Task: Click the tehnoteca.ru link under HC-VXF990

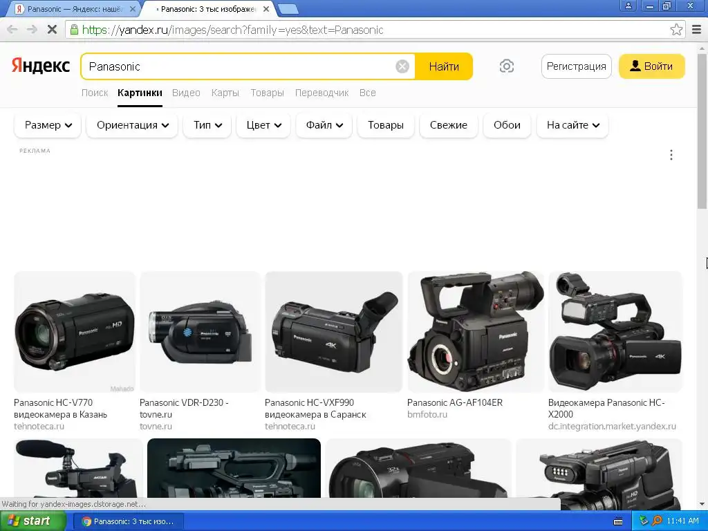Action: tap(290, 426)
